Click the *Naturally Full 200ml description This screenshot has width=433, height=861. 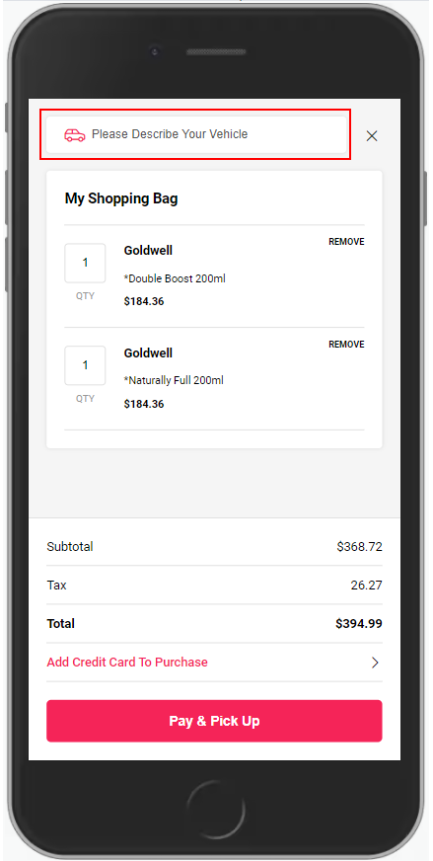tap(174, 380)
